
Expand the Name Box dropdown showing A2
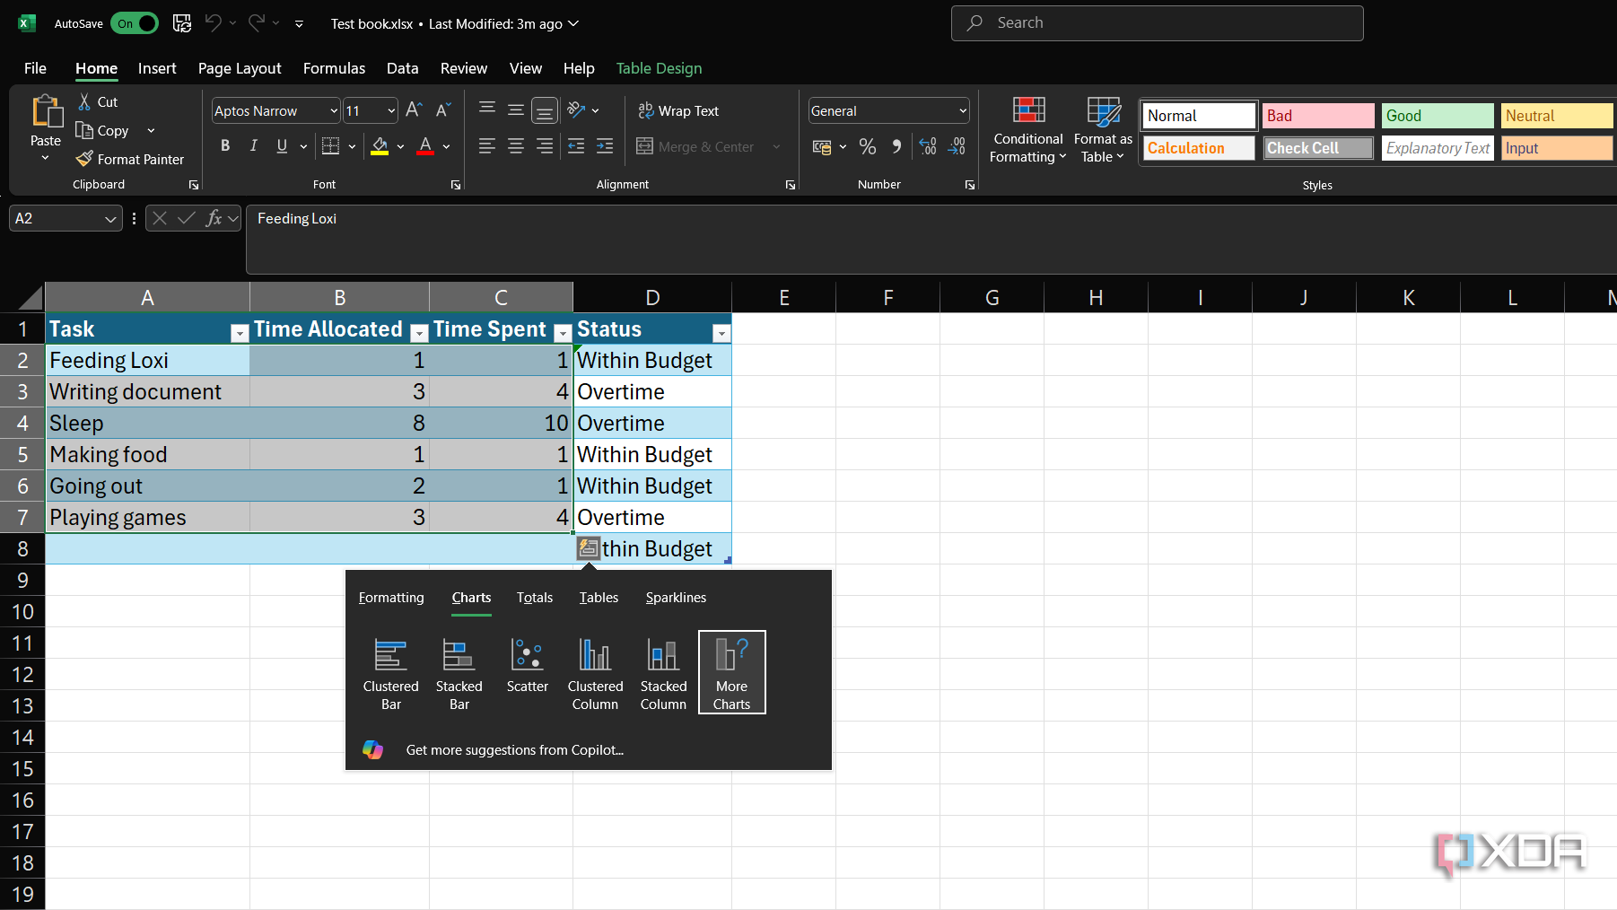coord(110,219)
